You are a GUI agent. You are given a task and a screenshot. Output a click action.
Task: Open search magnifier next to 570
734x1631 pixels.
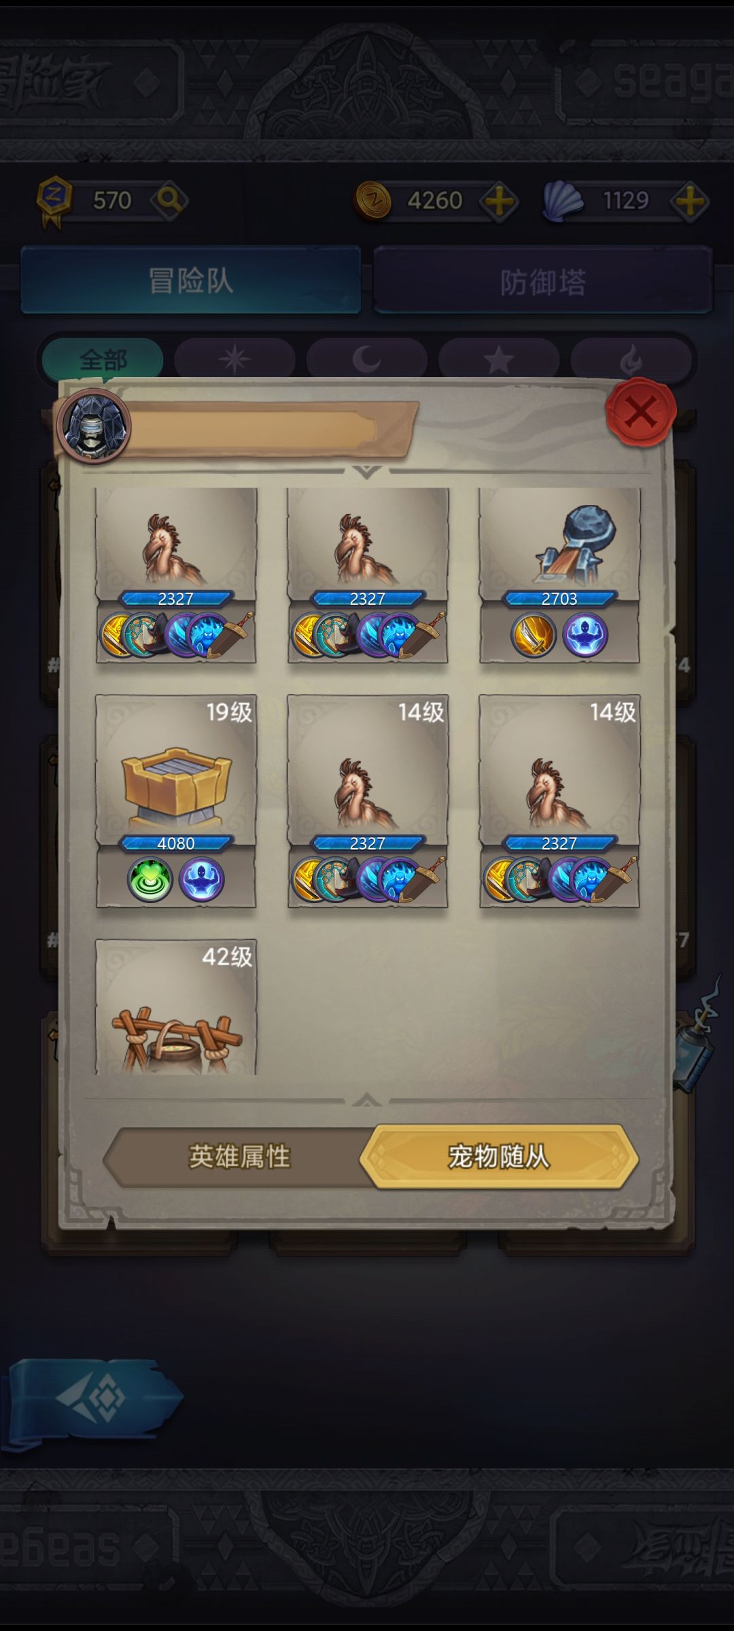click(169, 200)
